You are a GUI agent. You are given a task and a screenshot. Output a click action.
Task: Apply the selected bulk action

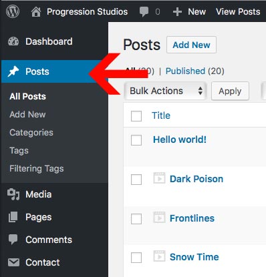[x=230, y=91]
